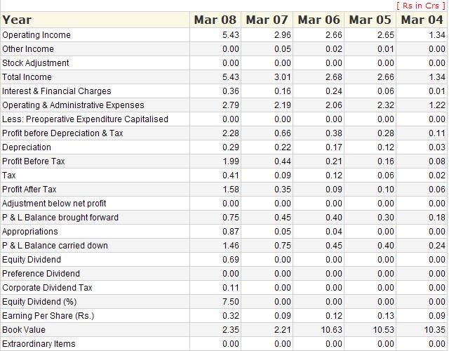This screenshot has width=449, height=351.
Task: Click the Mar 08 column header
Action: click(215, 20)
